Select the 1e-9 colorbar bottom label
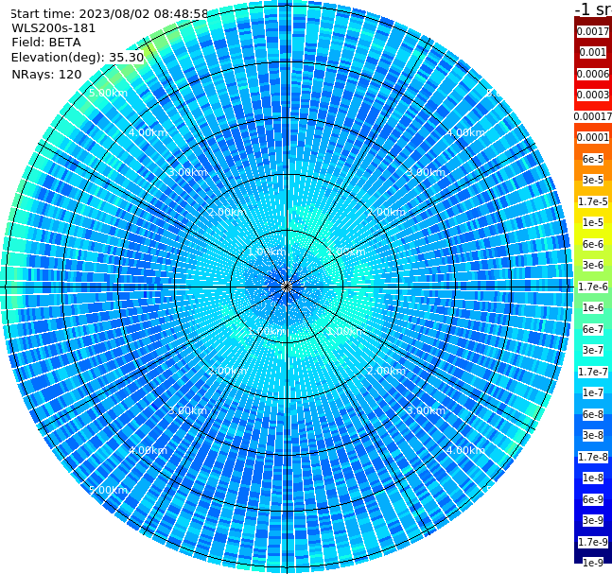Screen dimensions: 612x574 tap(593, 563)
